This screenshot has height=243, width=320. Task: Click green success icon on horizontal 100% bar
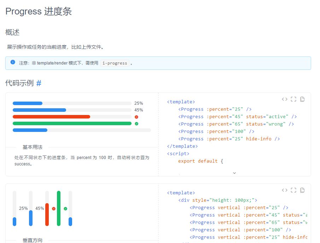click(x=136, y=123)
